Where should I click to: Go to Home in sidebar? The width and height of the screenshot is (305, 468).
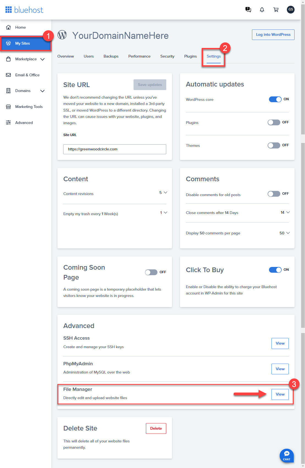[20, 27]
